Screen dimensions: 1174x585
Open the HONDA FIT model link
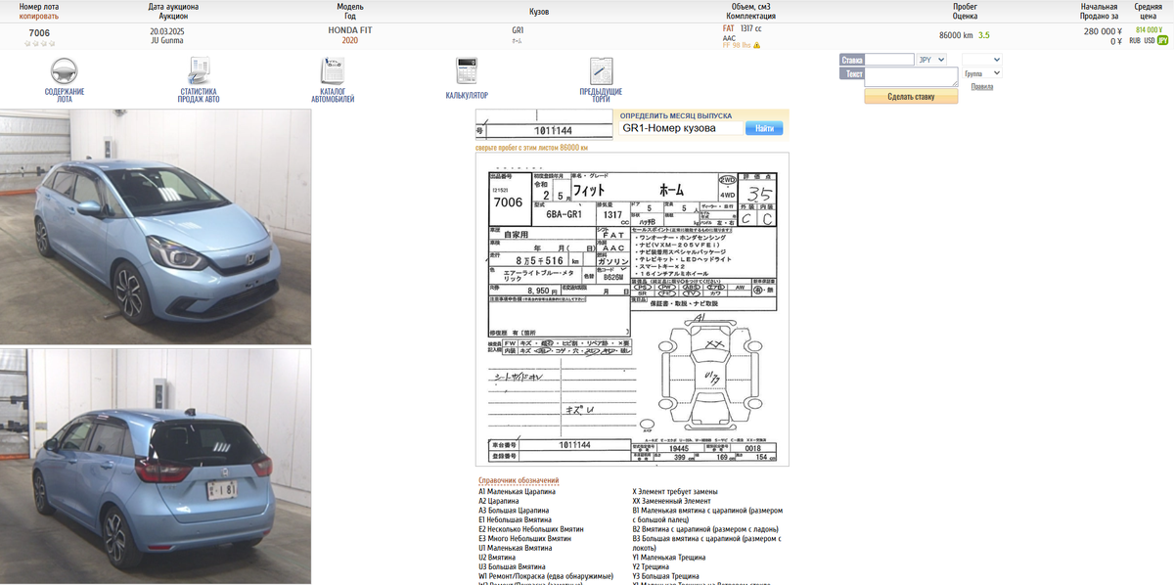[x=349, y=32]
